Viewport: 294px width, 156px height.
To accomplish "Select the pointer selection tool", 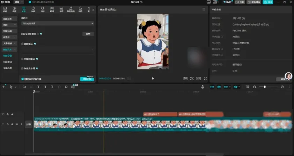I will tap(11, 87).
